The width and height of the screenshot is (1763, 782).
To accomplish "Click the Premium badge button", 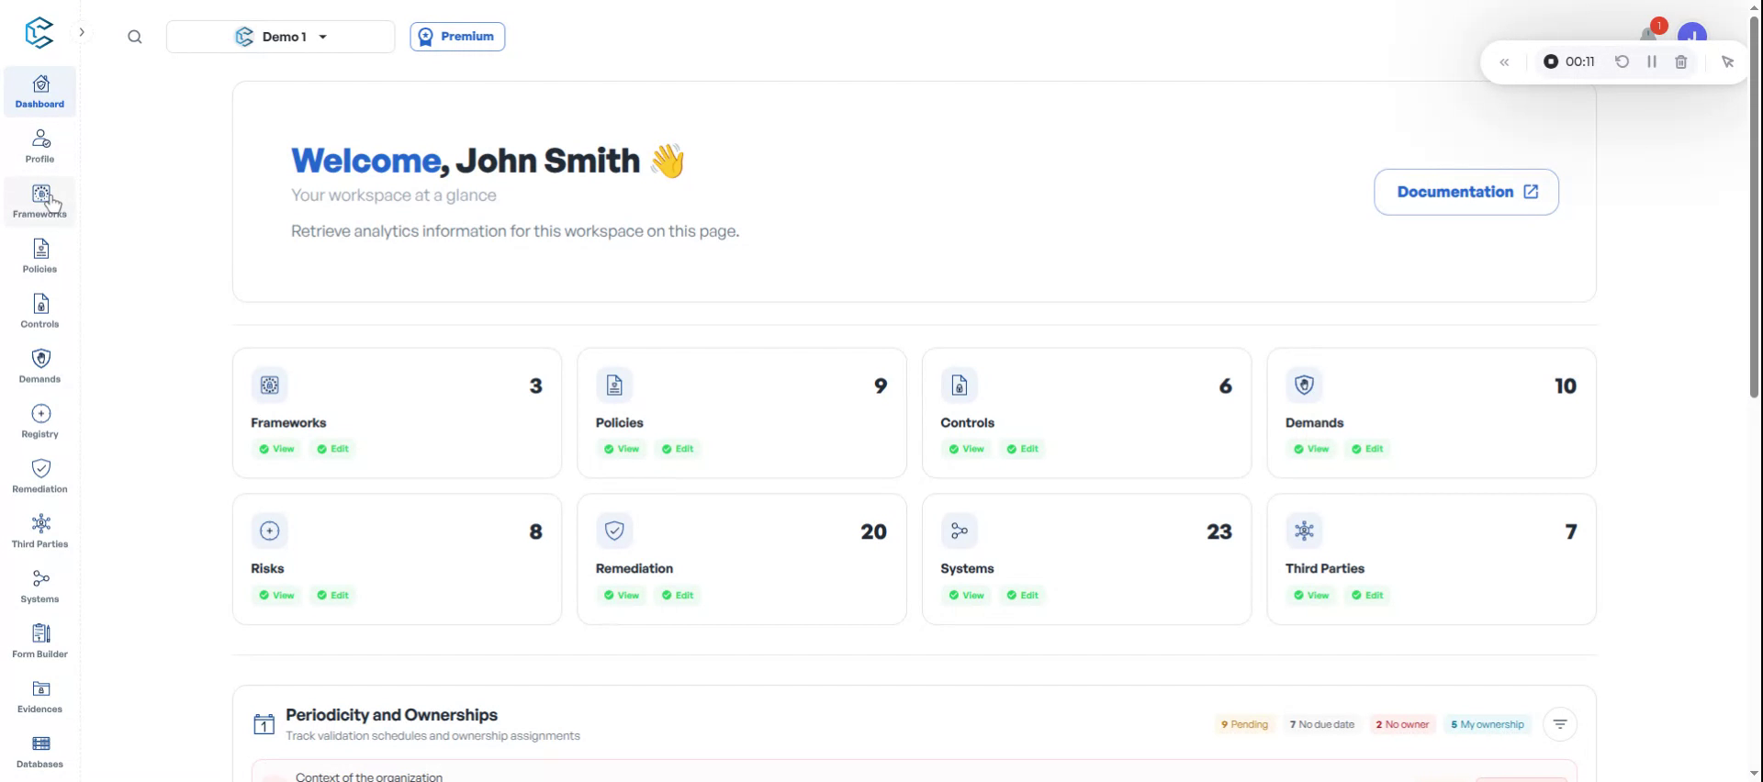I will 457,37.
